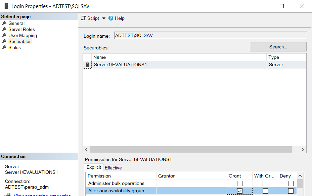Viewport: 312px width, 196px height.
Task: Check Deny for Alter any availability group
Action: (291, 191)
